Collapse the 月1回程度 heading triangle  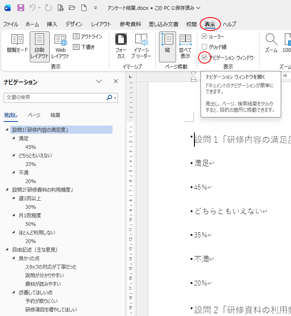coord(13,215)
